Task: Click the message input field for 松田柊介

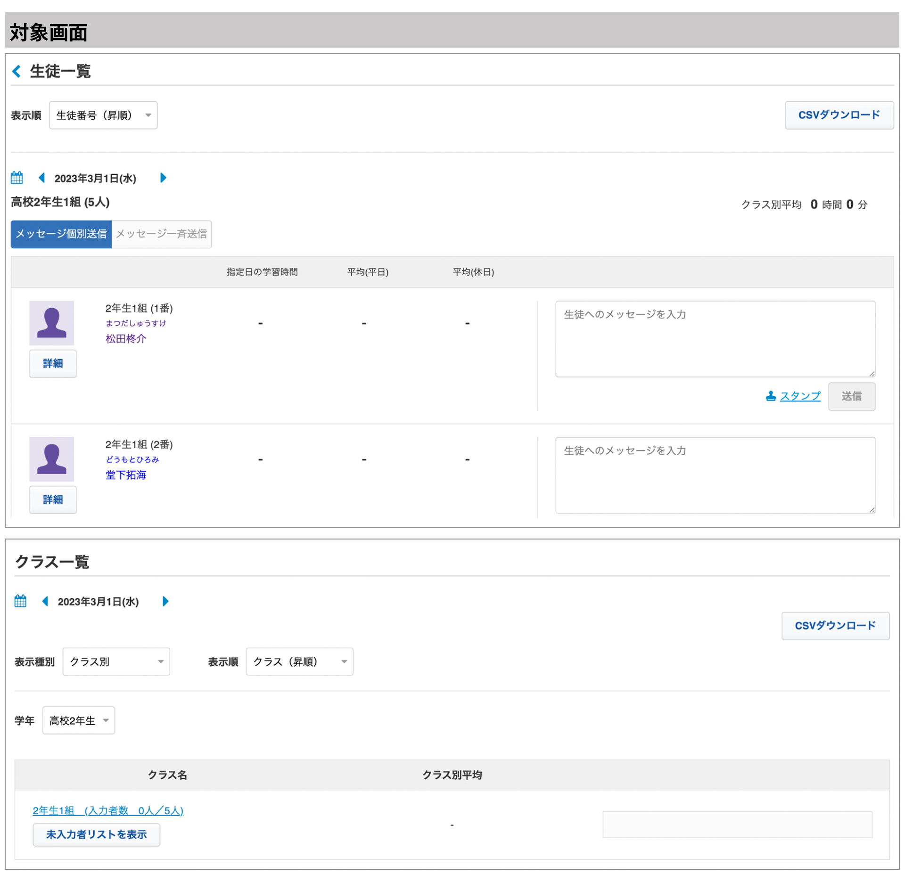Action: pyautogui.click(x=715, y=339)
